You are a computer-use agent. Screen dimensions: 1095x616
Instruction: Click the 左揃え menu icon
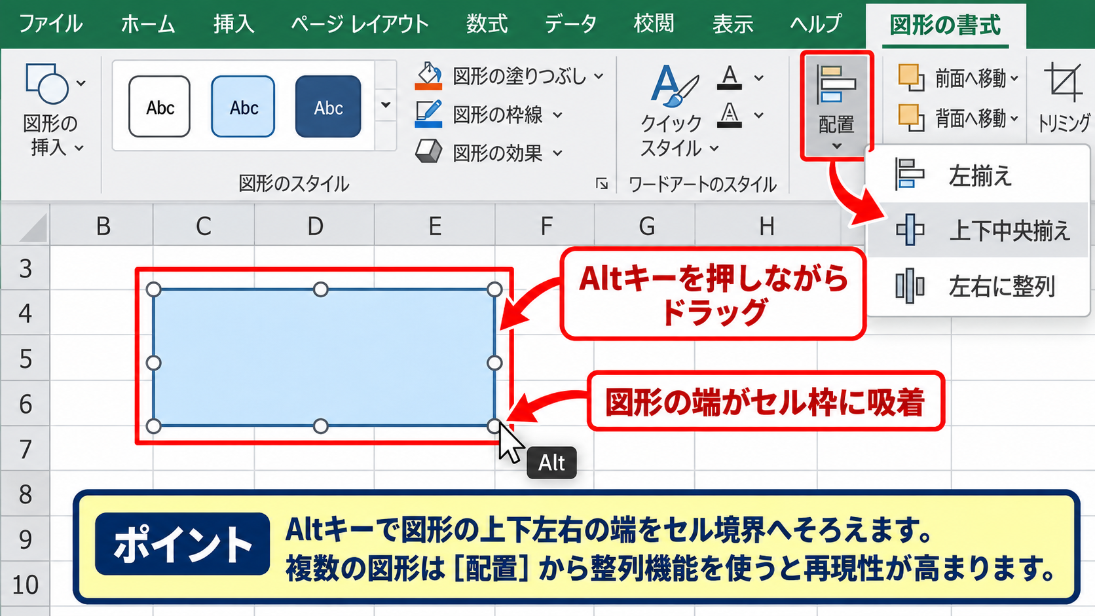click(x=909, y=175)
